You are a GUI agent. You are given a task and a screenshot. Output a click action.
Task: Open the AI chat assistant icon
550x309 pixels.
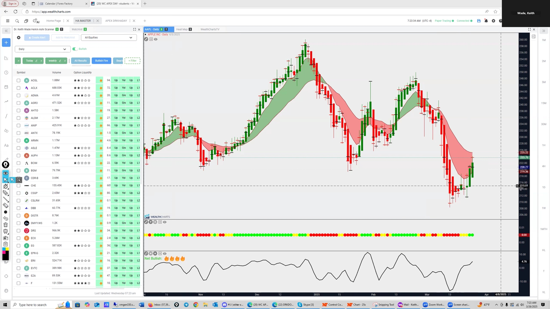pos(36,21)
